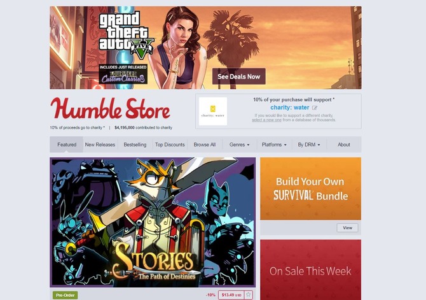Select the Top Discounts tab
The height and width of the screenshot is (300, 426).
170,145
